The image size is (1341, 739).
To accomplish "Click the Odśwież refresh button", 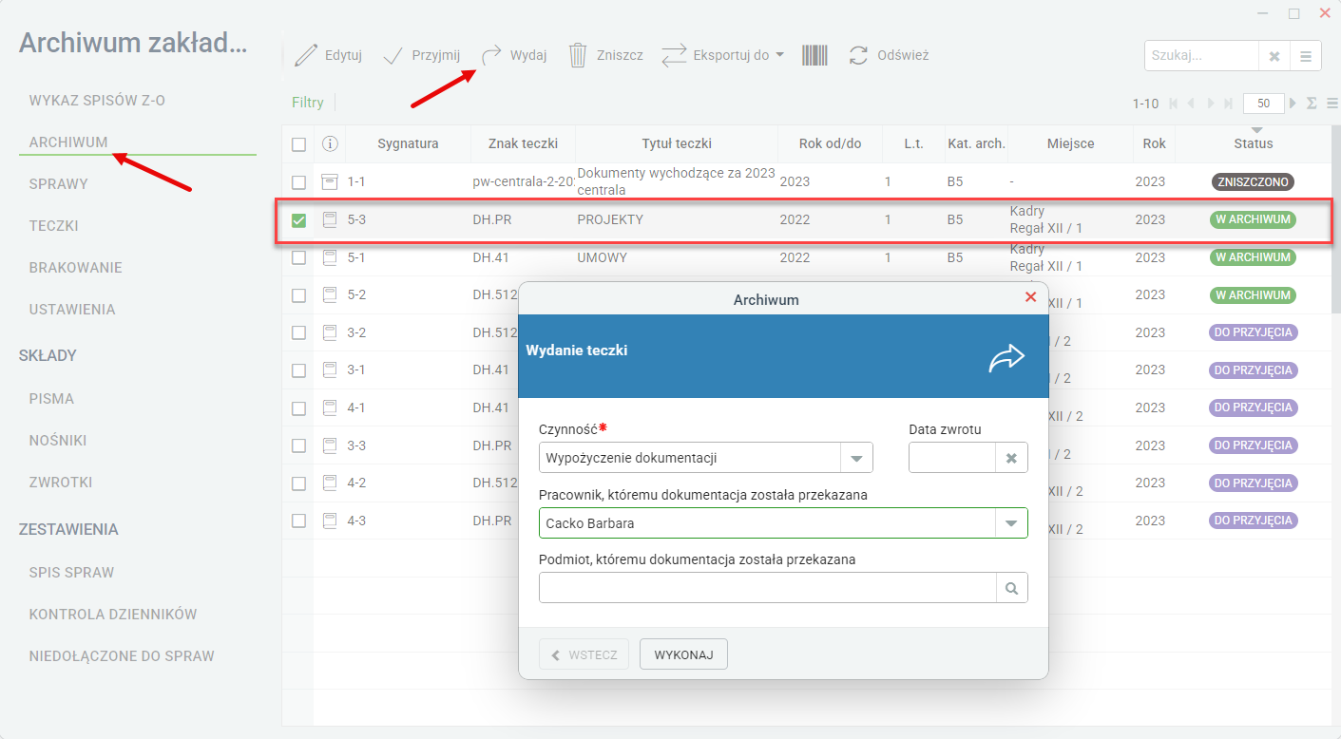I will [x=888, y=55].
